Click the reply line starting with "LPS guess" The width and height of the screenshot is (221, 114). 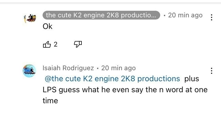pyautogui.click(x=125, y=90)
